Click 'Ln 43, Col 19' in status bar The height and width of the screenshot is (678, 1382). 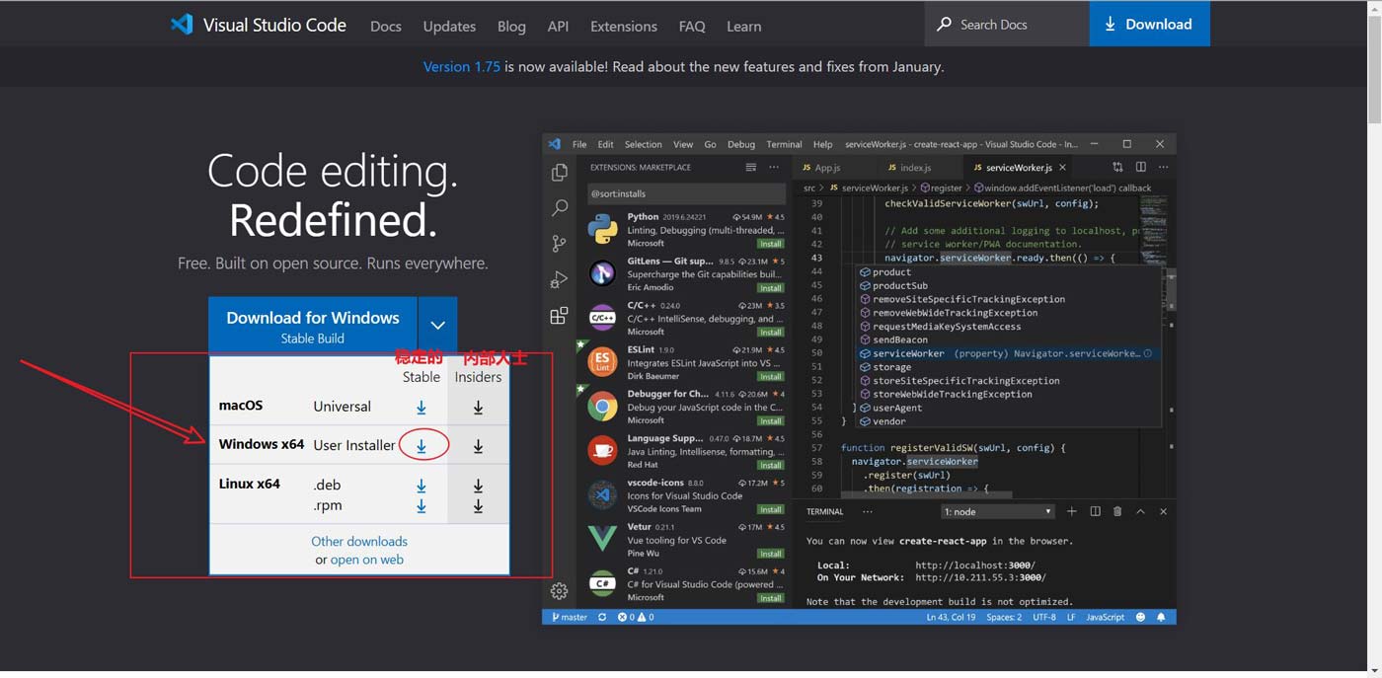pos(951,617)
